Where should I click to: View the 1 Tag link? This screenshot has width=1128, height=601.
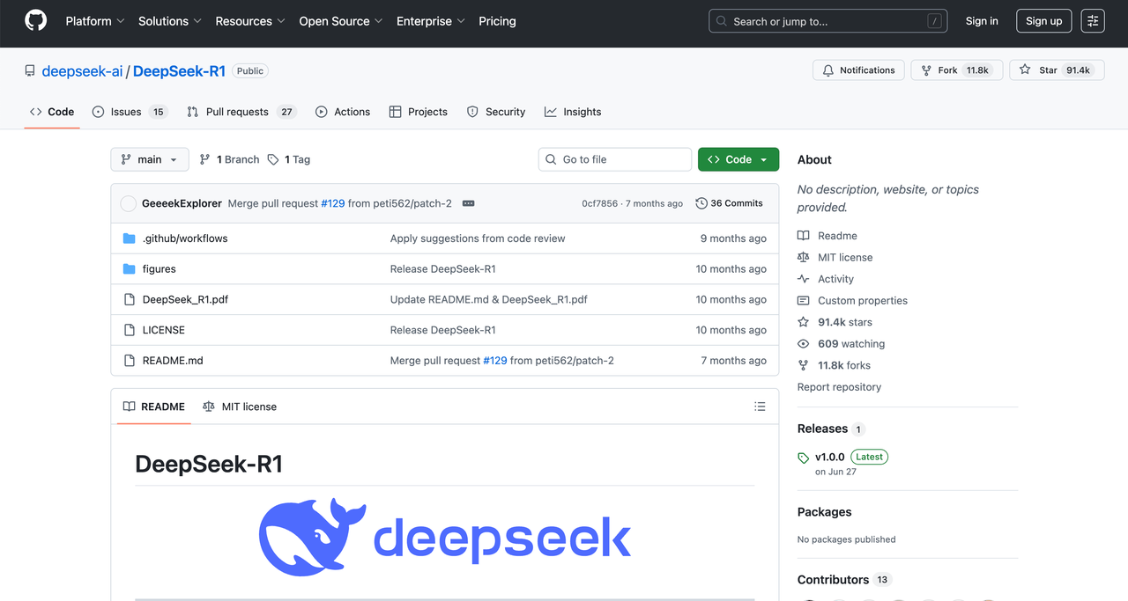tap(289, 159)
